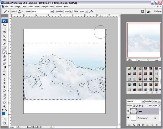Select the Hand tool
163x129 pixels.
click(4, 102)
